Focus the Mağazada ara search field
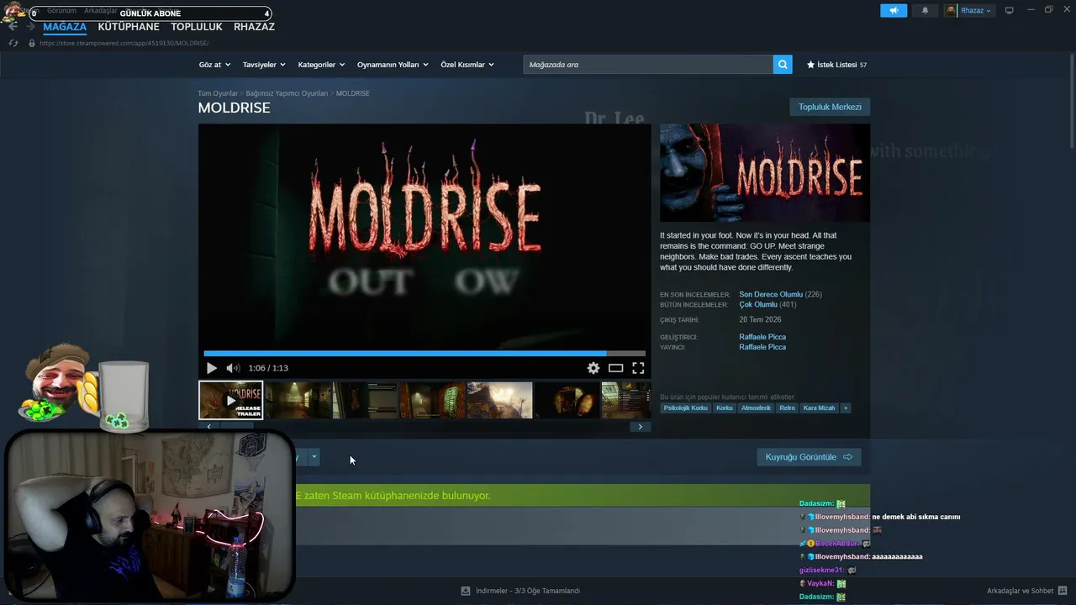This screenshot has height=605, width=1076. [x=648, y=65]
